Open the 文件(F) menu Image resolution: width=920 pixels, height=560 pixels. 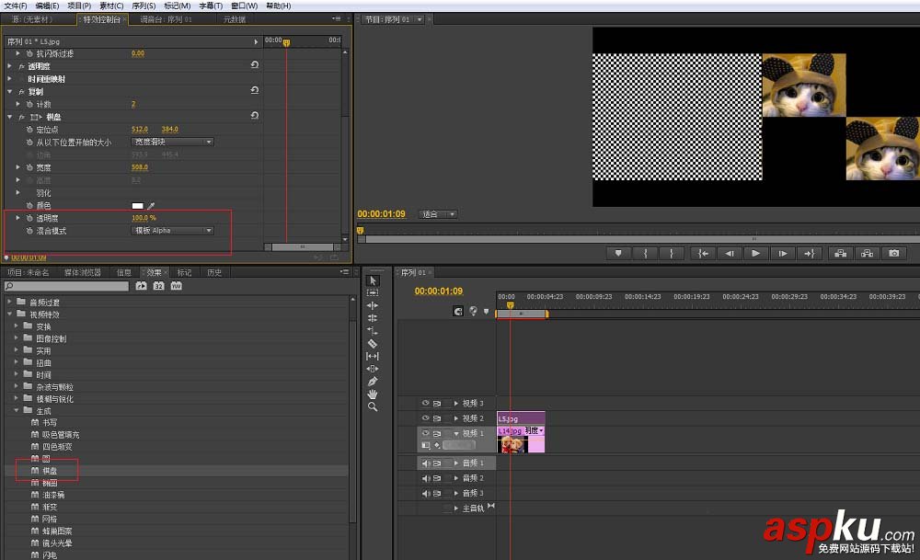point(16,6)
